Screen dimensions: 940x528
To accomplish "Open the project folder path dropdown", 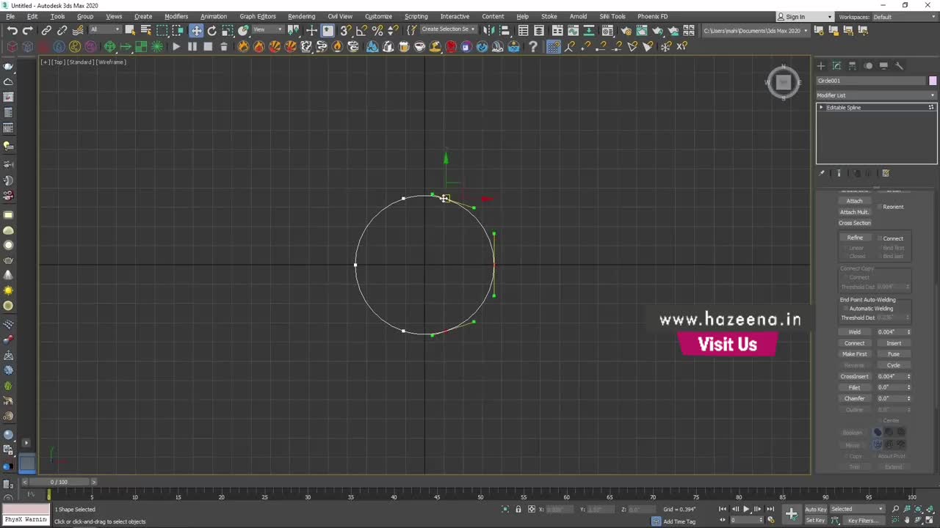I will (756, 30).
